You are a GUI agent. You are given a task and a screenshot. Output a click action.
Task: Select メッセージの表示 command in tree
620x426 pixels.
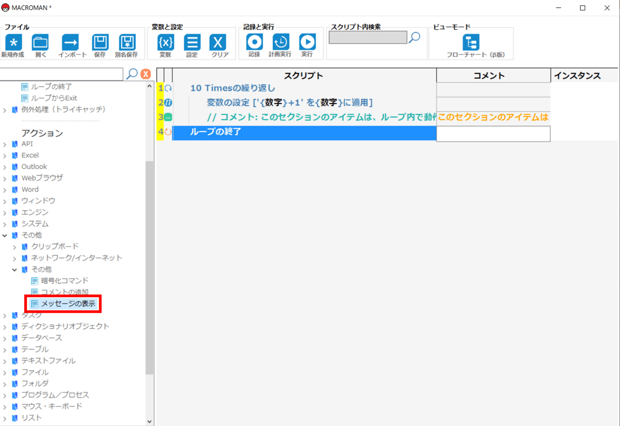click(x=68, y=304)
